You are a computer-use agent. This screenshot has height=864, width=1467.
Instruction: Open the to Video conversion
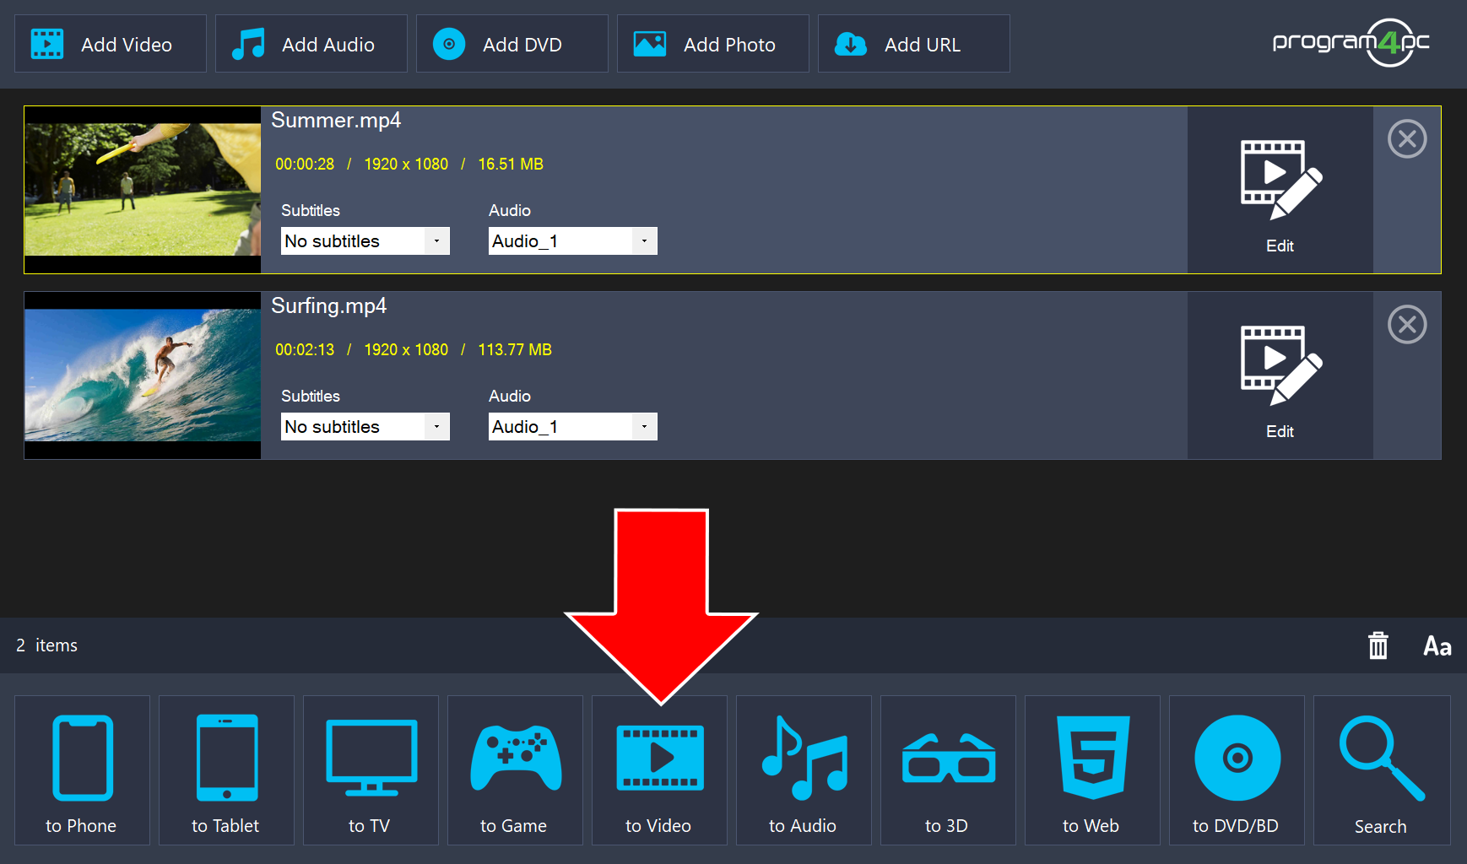[659, 770]
